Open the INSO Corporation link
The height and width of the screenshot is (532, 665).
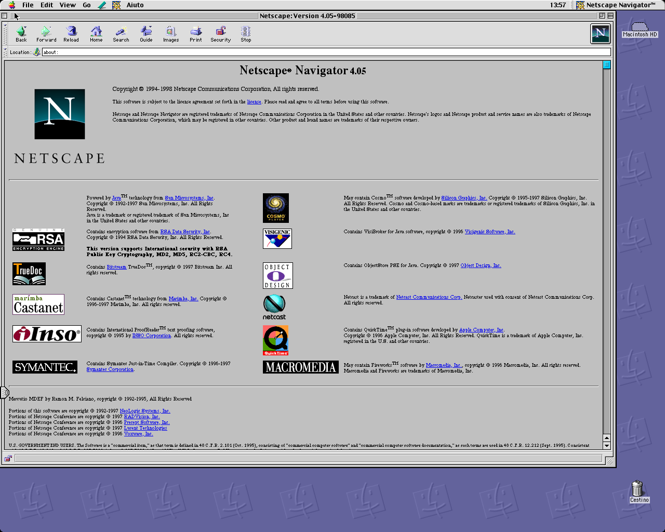pyautogui.click(x=152, y=336)
